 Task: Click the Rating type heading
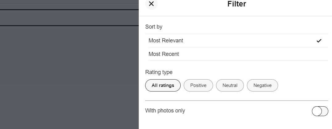[159, 72]
